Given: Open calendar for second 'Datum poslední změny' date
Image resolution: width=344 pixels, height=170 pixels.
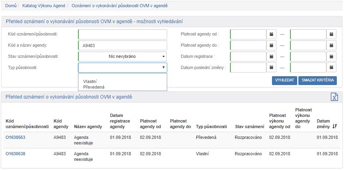Looking at the screenshot, I should [332, 67].
